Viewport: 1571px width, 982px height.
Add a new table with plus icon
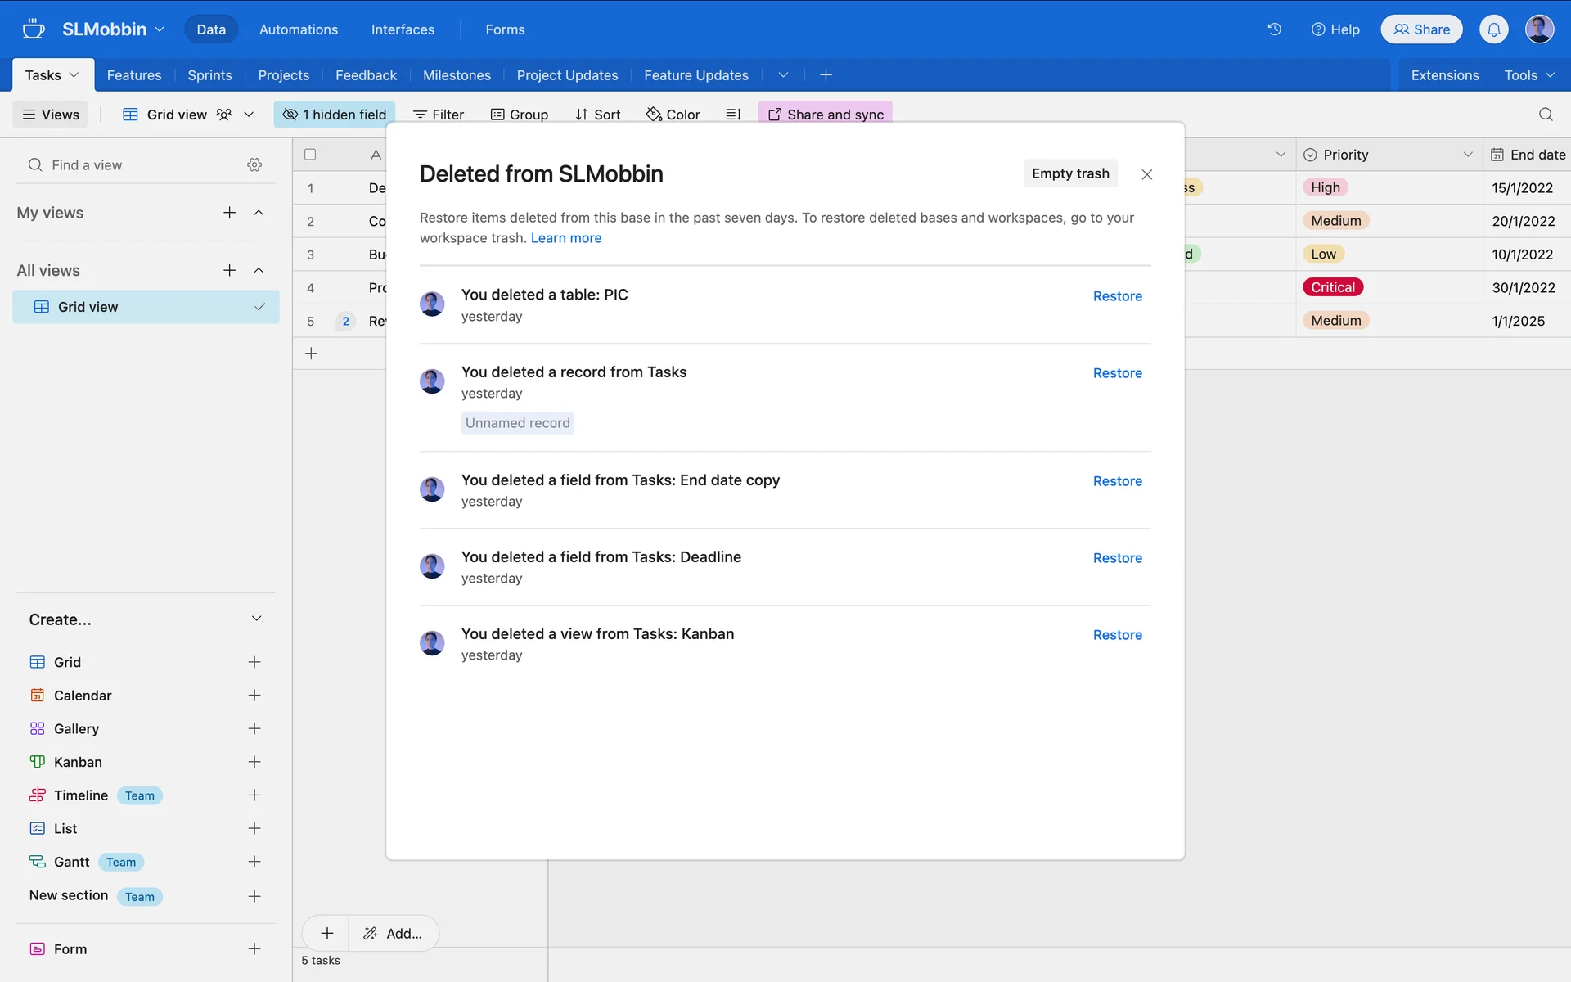[x=826, y=75]
